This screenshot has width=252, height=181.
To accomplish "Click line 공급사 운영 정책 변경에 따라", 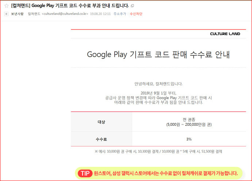I will [x=159, y=98].
